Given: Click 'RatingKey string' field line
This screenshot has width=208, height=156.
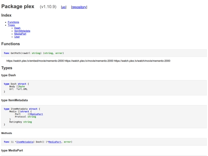Looking at the screenshot, I should [x=20, y=122].
